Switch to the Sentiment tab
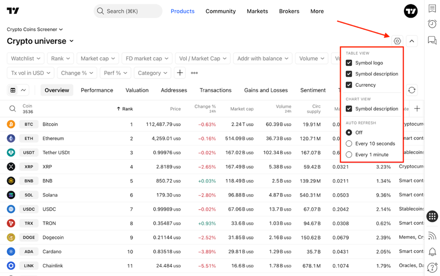 [313, 90]
